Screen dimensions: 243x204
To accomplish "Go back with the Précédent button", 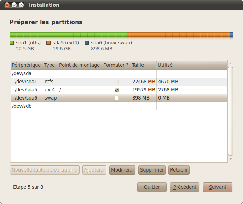I will click(185, 187).
